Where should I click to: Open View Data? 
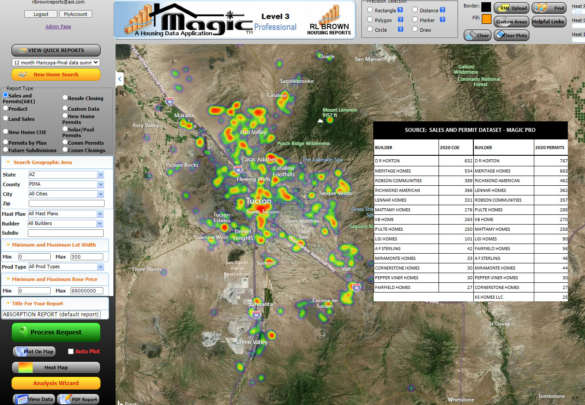coord(34,399)
